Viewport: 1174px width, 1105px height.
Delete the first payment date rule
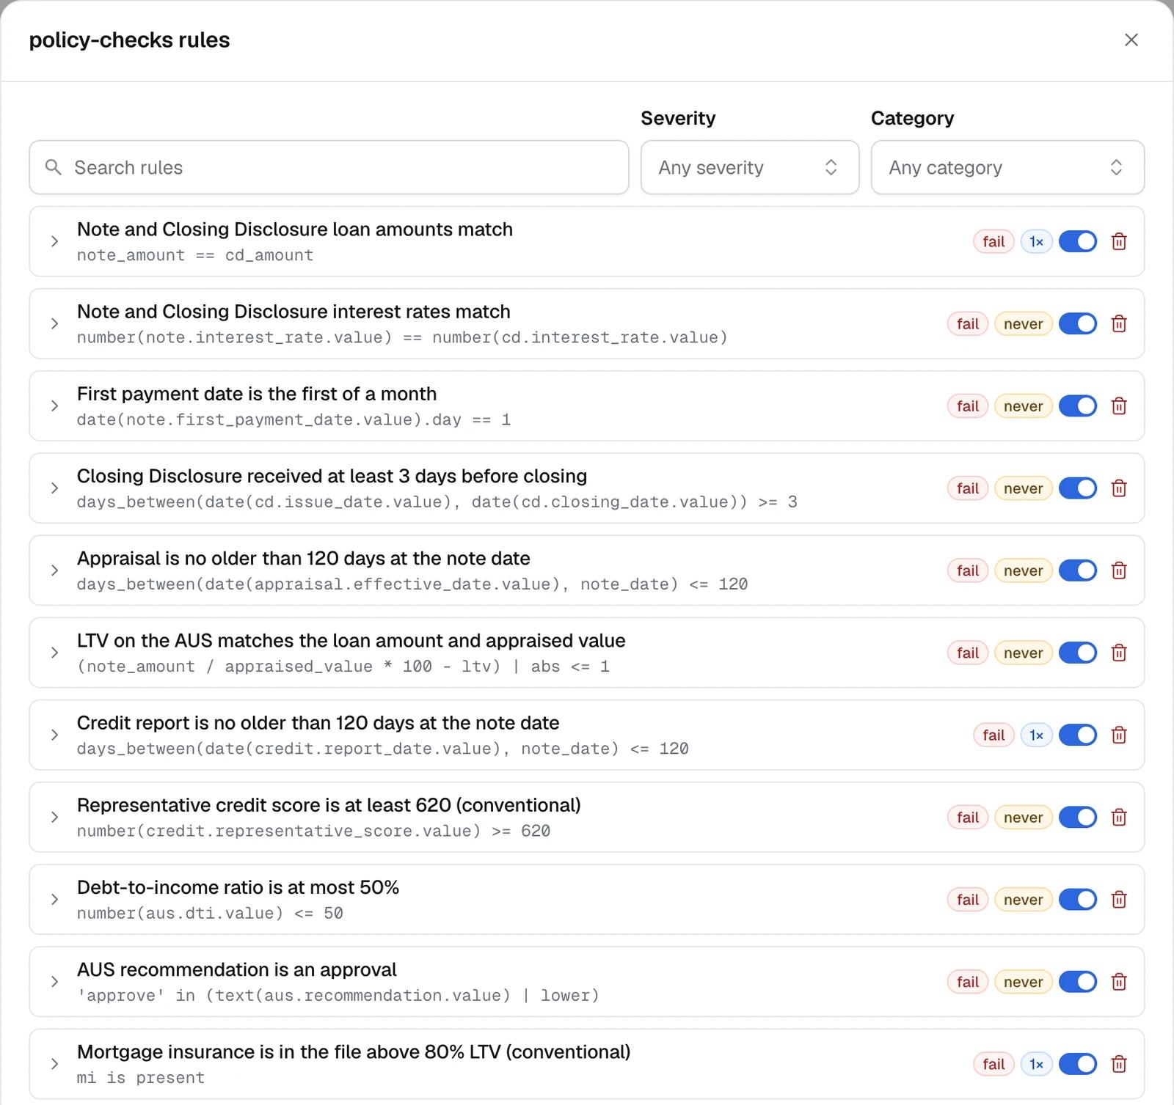(1119, 405)
